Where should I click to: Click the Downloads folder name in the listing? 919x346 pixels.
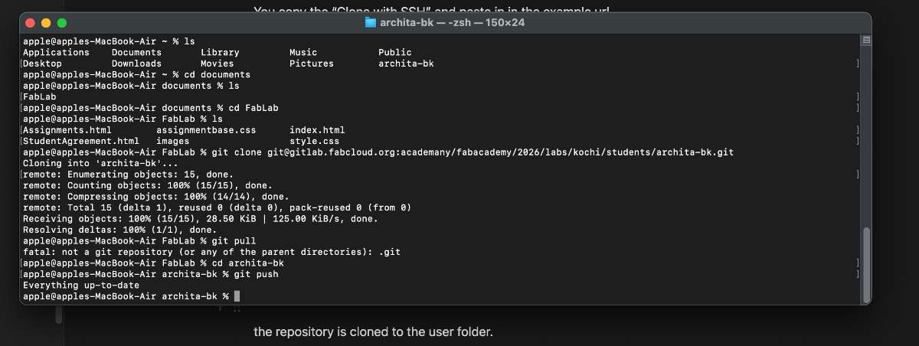[x=136, y=64]
